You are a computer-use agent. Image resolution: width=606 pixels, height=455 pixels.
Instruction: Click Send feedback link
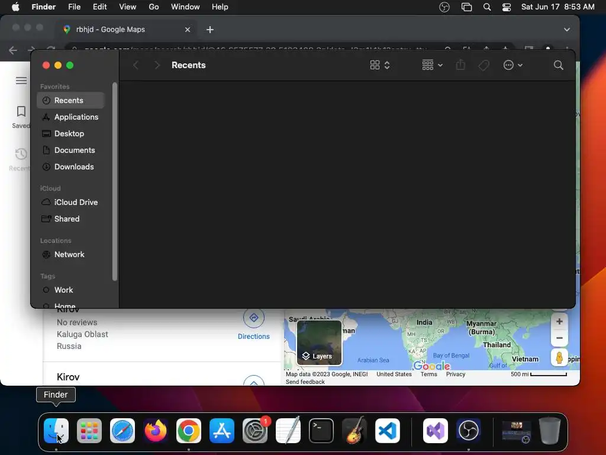pos(305,382)
